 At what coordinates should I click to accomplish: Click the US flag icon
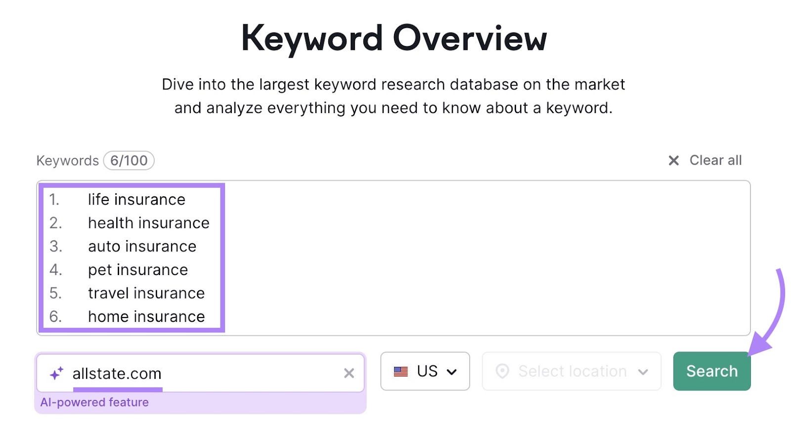point(401,372)
